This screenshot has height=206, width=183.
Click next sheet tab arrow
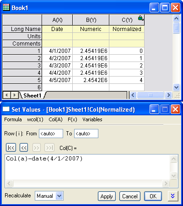coord(15,95)
